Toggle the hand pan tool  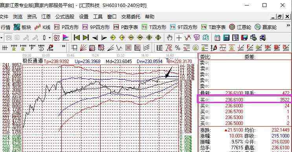(169, 38)
